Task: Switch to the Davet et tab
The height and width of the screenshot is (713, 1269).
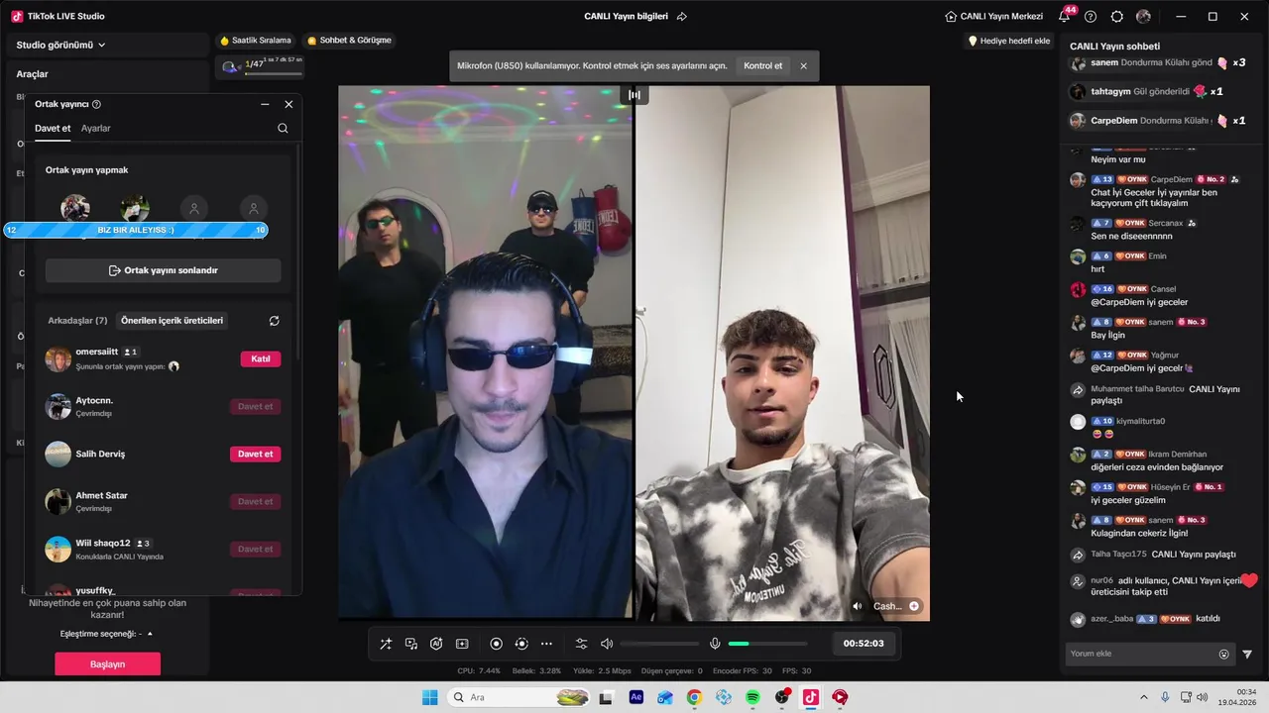Action: [53, 128]
